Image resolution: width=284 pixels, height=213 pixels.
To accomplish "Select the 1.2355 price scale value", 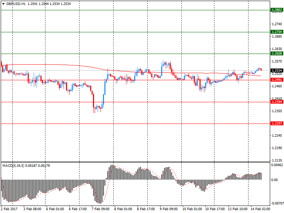I will pos(277,111).
